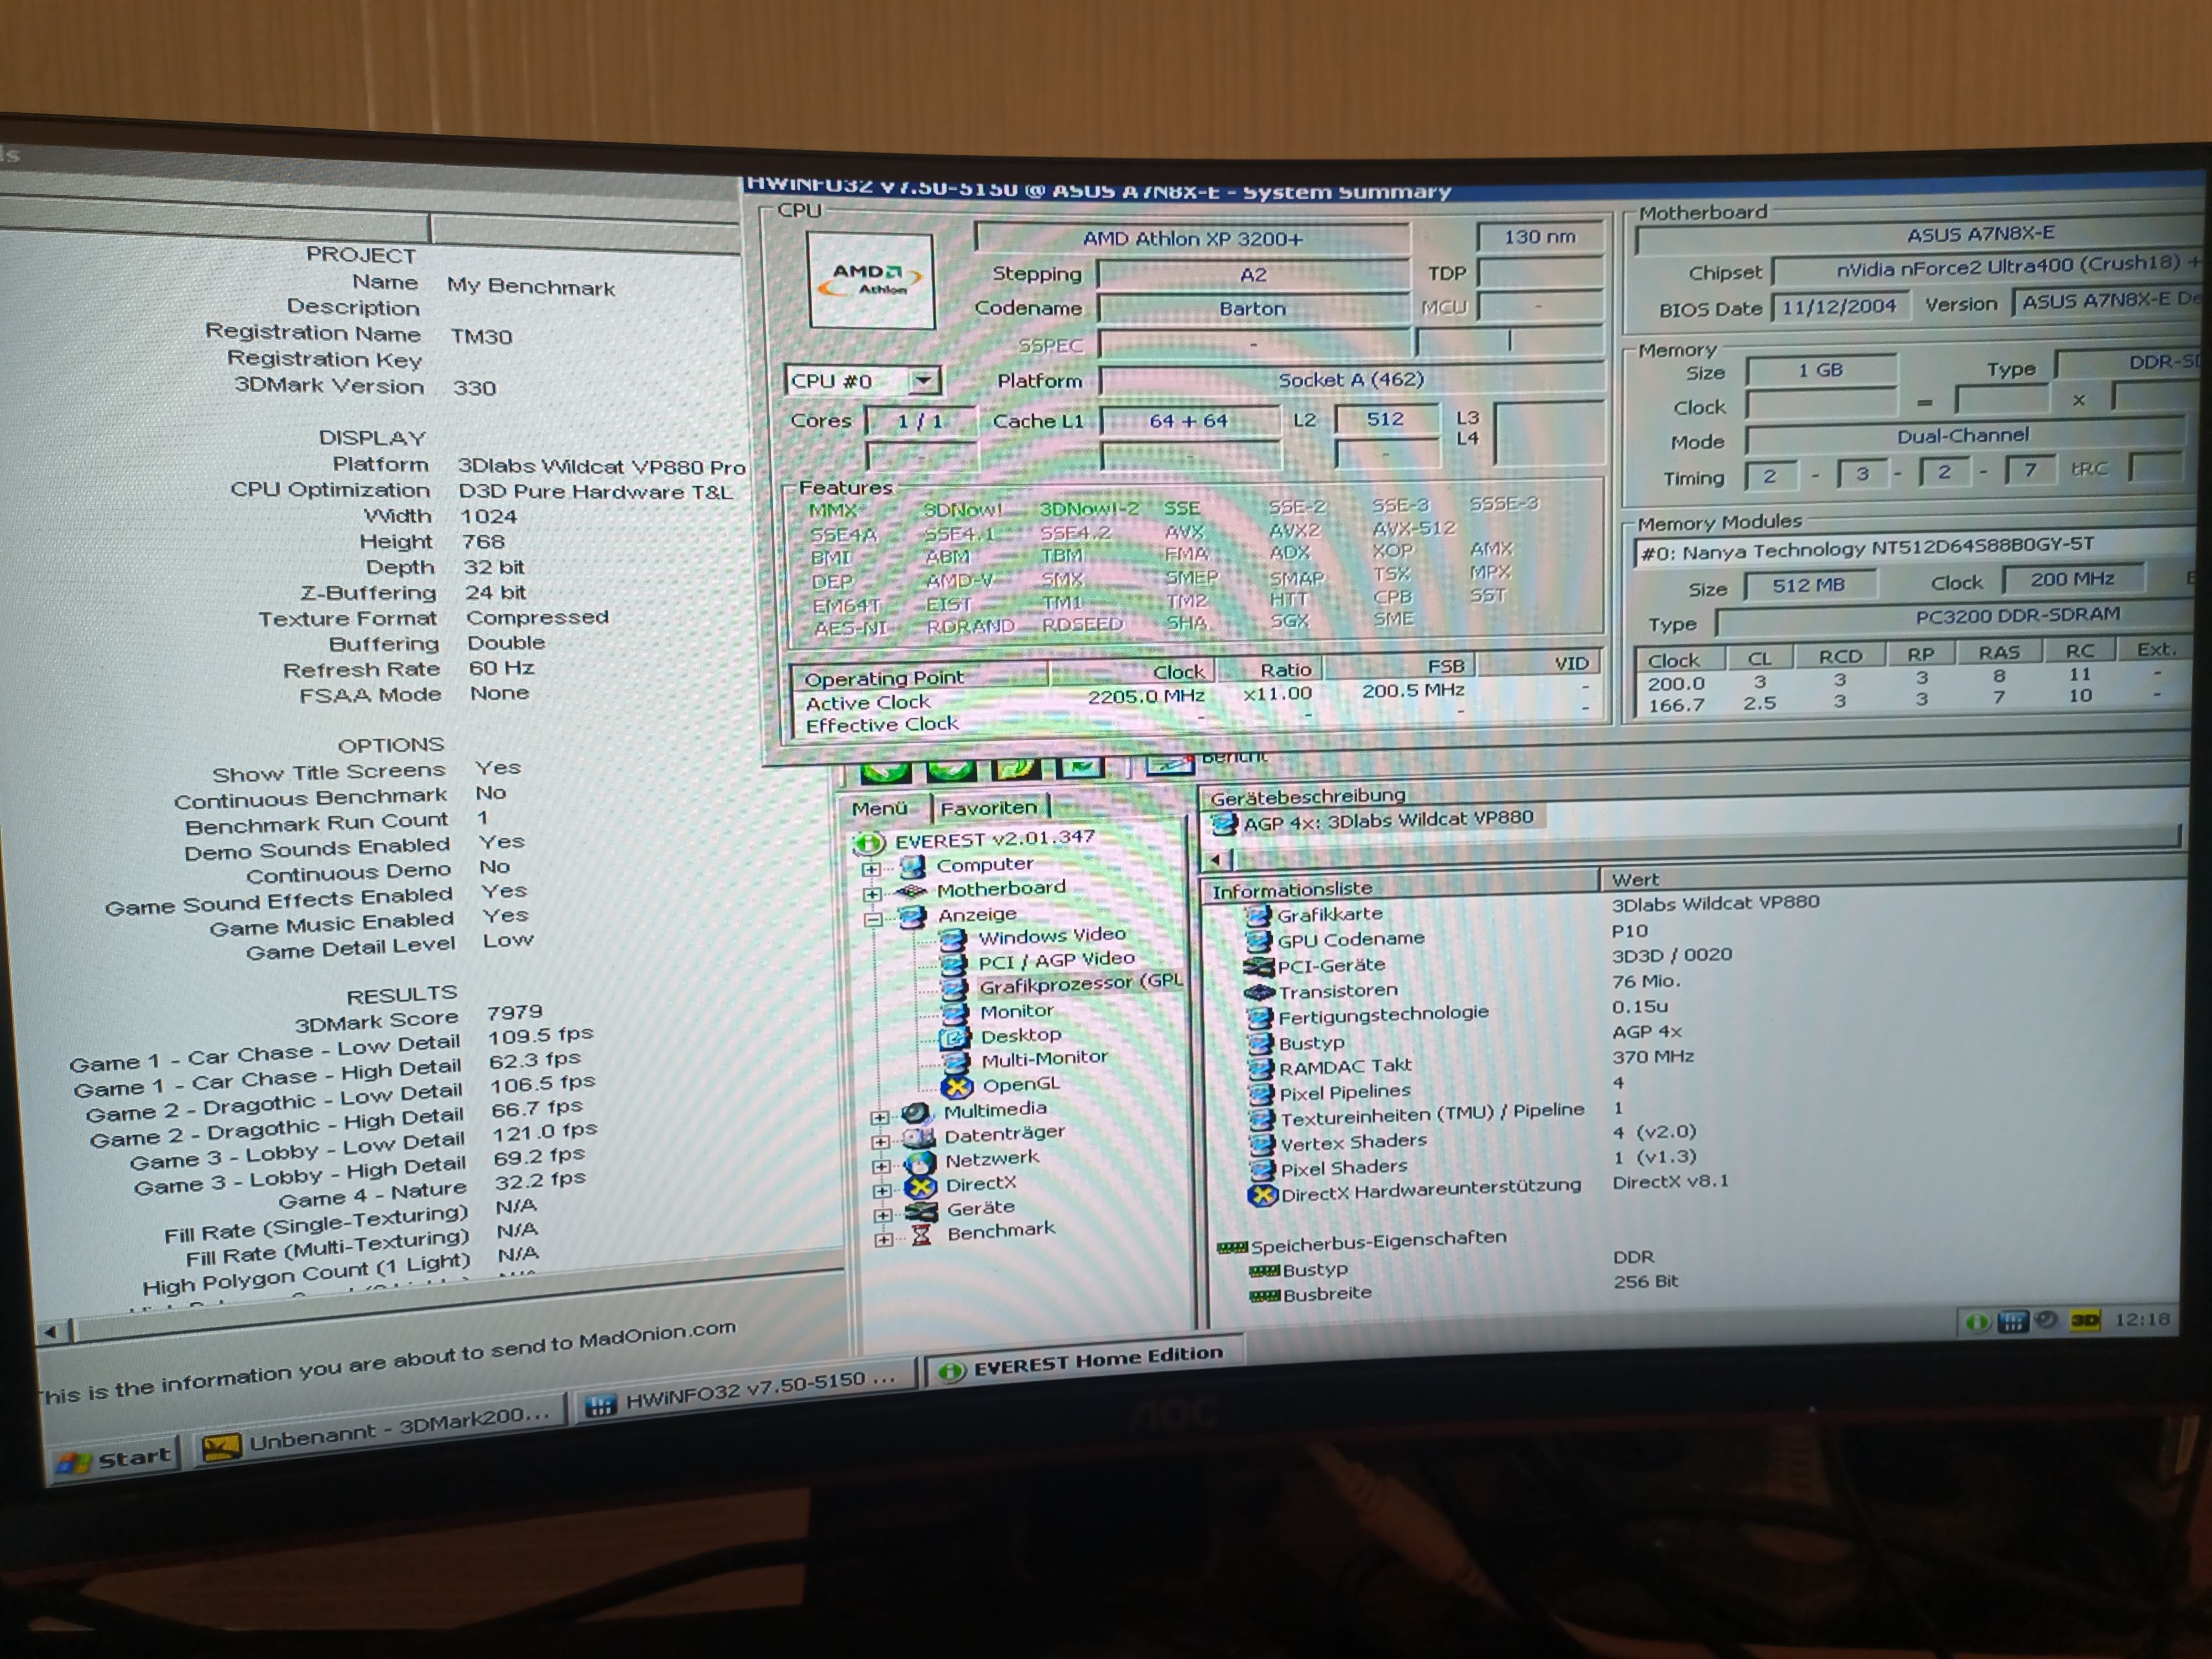Select the Windows Video tree icon
2212x1659 pixels.
[953, 939]
